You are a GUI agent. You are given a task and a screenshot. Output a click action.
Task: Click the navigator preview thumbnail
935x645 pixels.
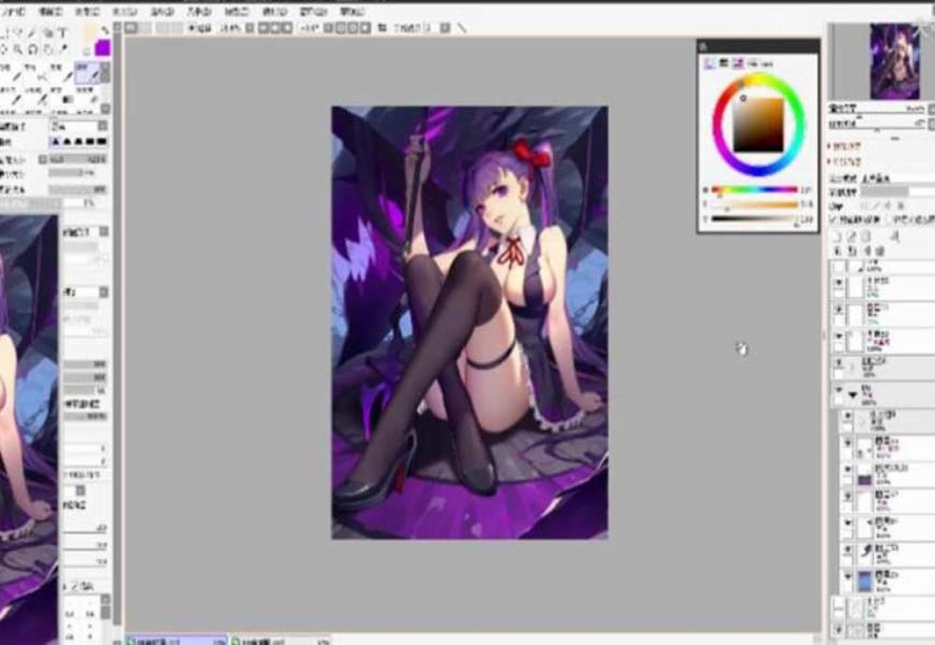[x=895, y=62]
